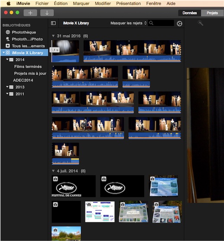Select the Phototh...iPhoto library icon
This screenshot has width=224, height=241.
pos(8,39)
